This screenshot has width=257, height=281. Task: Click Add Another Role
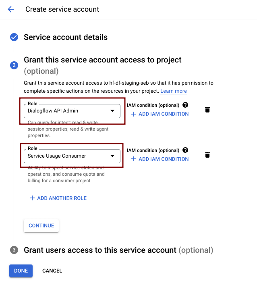click(x=58, y=198)
